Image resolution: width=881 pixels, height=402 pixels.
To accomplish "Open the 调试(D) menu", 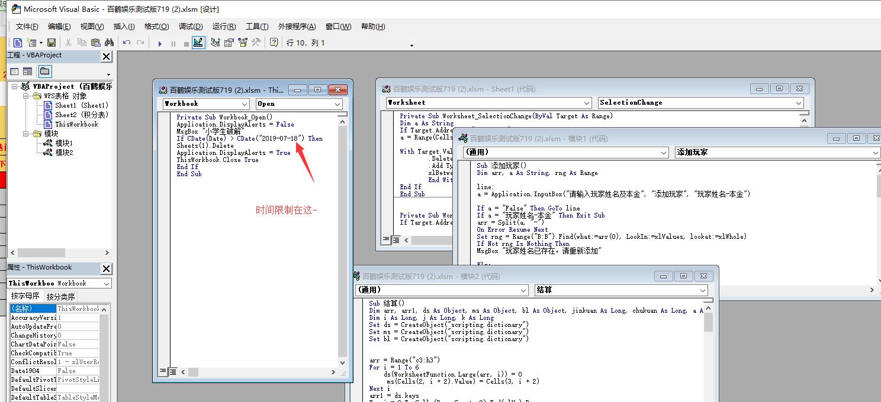I will tap(191, 27).
